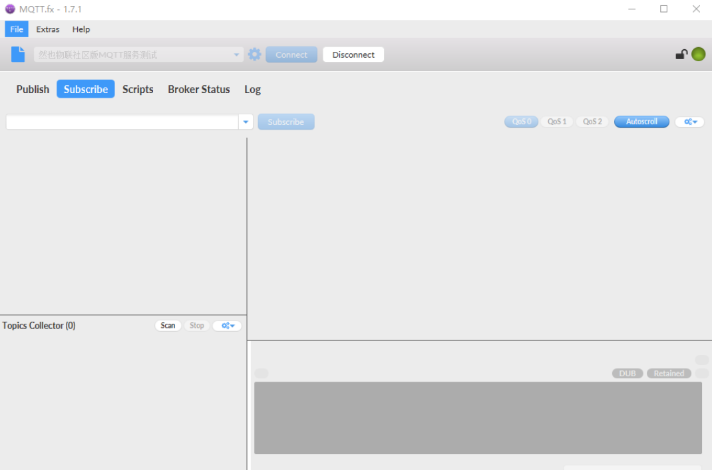Click the Connect button
Image resolution: width=712 pixels, height=470 pixels.
click(291, 55)
